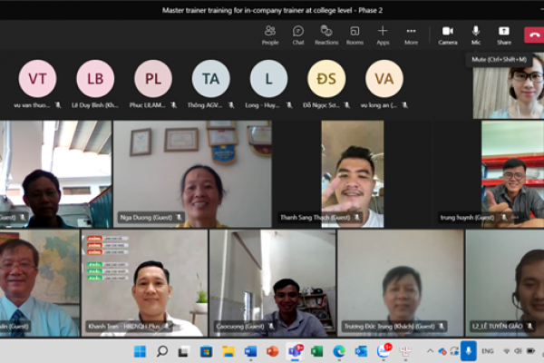Open the Reactions menu
The height and width of the screenshot is (363, 544).
(326, 34)
